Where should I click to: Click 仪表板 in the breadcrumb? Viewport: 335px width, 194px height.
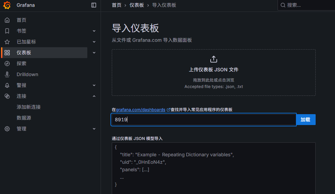click(137, 5)
